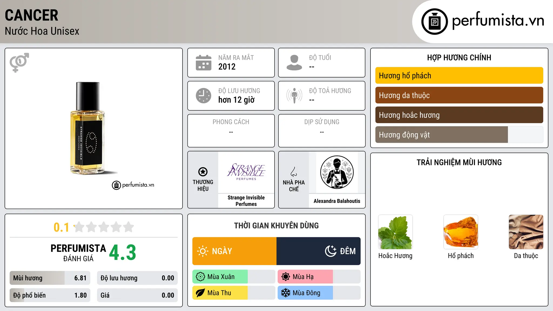Screen dimensions: 553x311
Task: Click the "Da thuộc" note caption
Action: pos(526,256)
